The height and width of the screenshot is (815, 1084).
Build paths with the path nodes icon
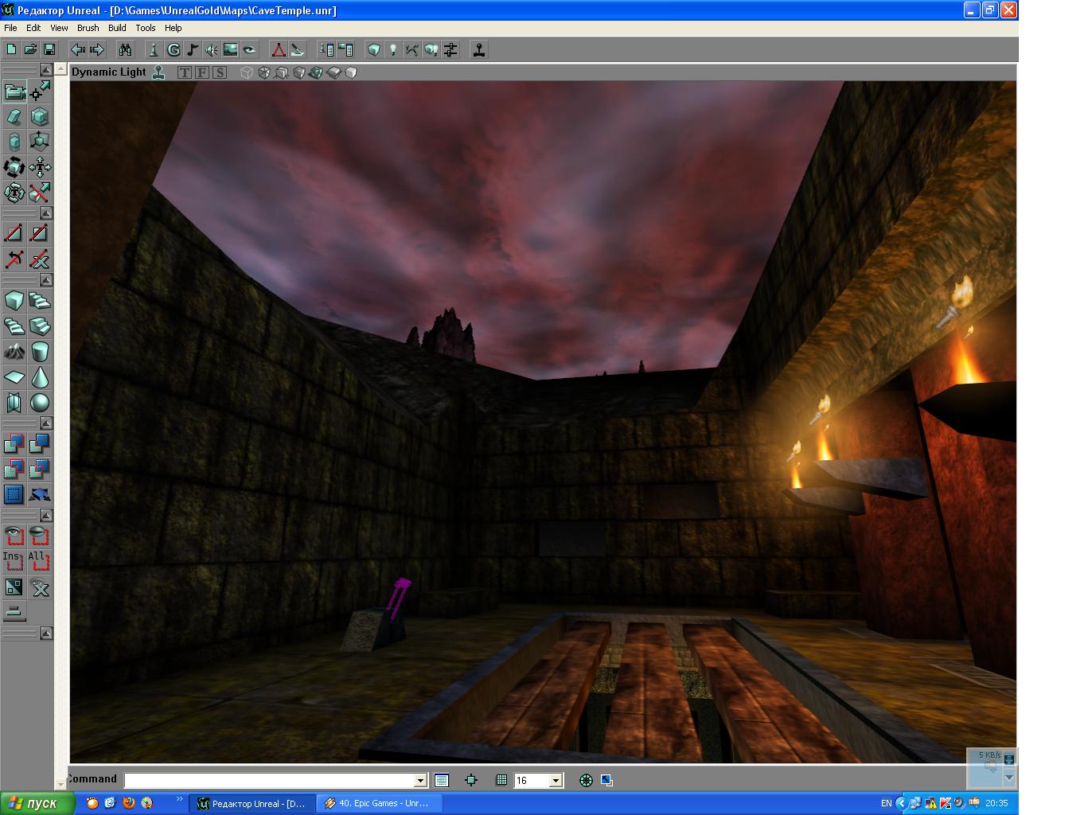[412, 49]
